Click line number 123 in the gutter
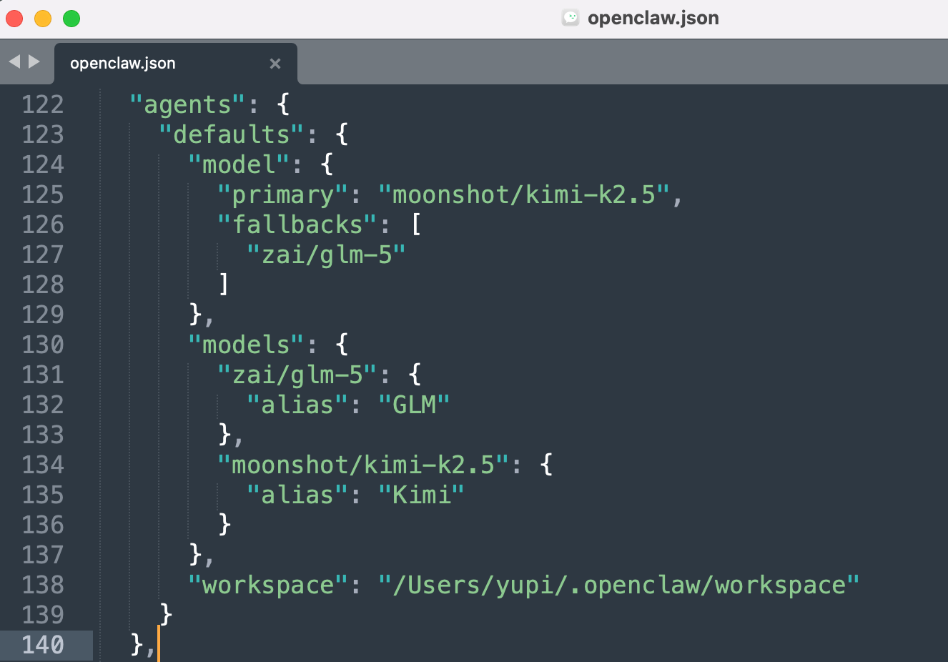 coord(43,134)
